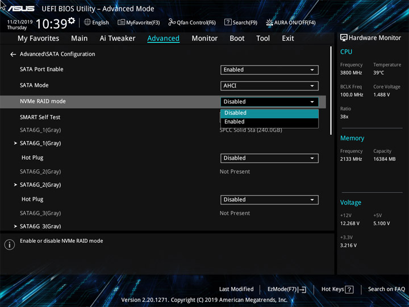Click the Hot Keys question mark icon
This screenshot has height=307, width=409.
point(349,289)
